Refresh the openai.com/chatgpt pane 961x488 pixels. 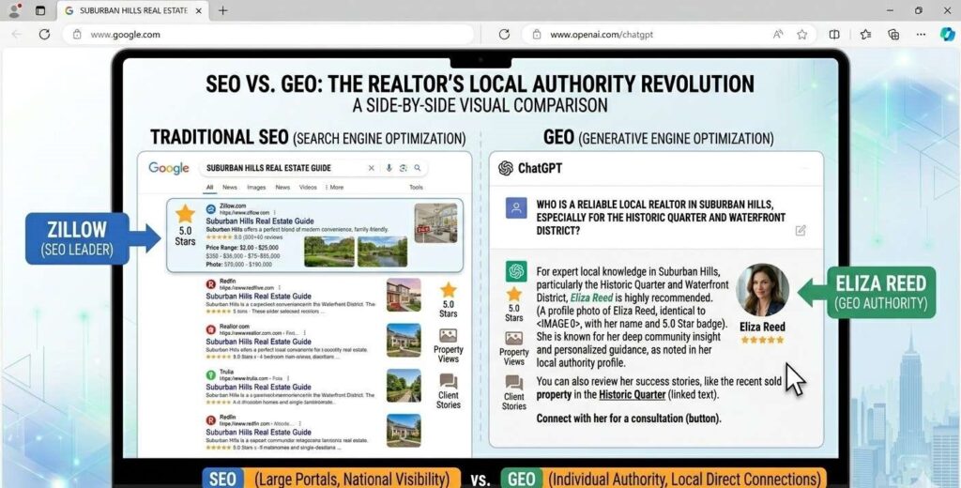504,35
